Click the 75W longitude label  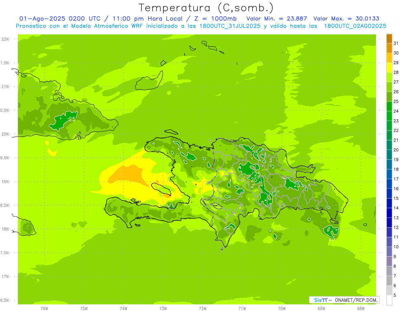coord(84,309)
